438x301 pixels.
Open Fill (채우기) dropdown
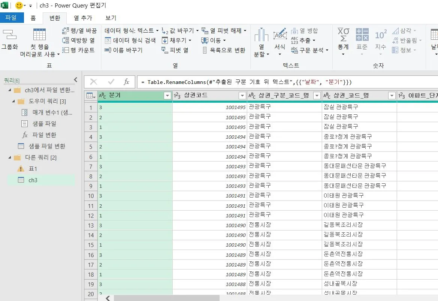click(190, 40)
